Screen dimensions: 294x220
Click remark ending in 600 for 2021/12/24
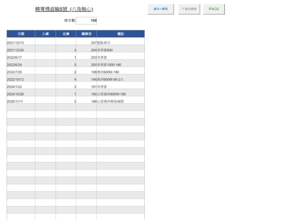tap(120, 49)
